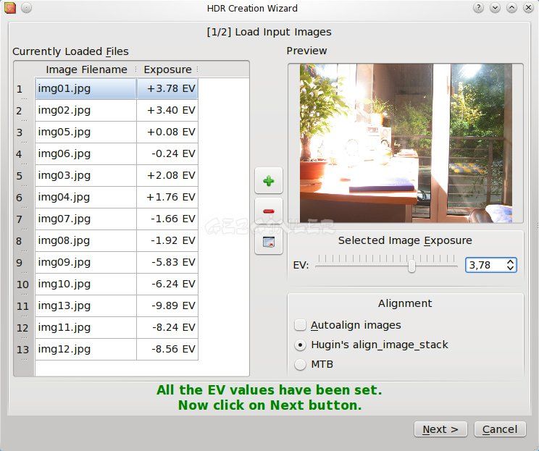Click row header number 10
This screenshot has height=451, width=539.
[24, 284]
